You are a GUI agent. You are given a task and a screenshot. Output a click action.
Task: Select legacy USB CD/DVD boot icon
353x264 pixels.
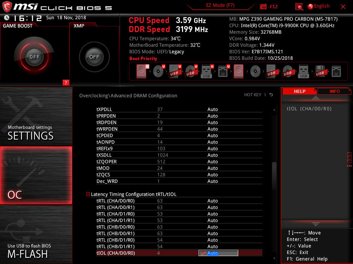(288, 71)
